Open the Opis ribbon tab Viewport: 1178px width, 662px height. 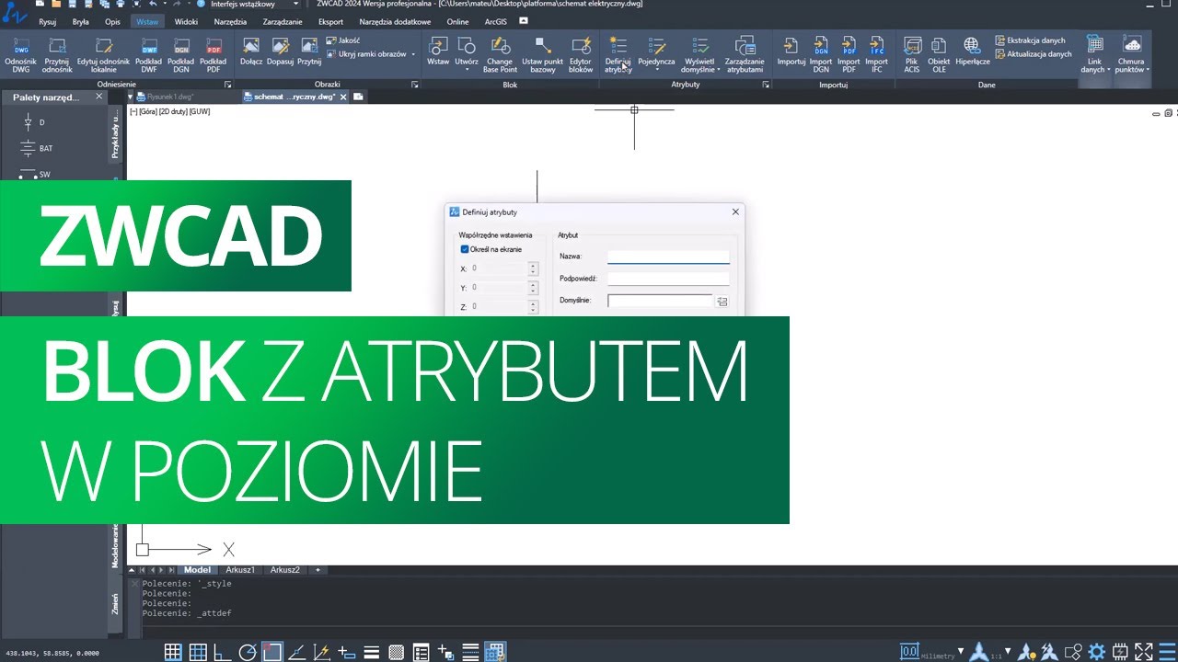coord(112,21)
